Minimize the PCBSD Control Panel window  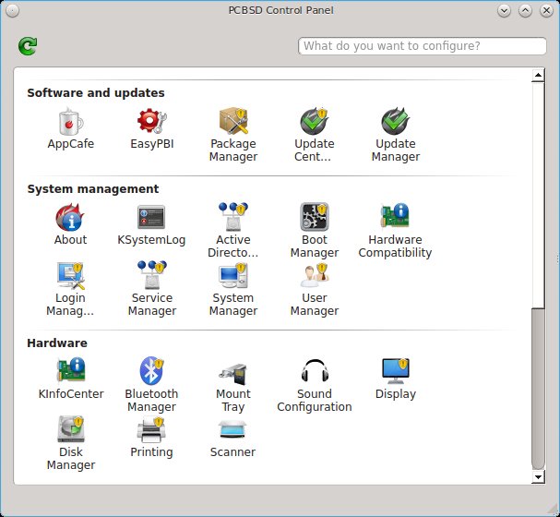(x=504, y=11)
